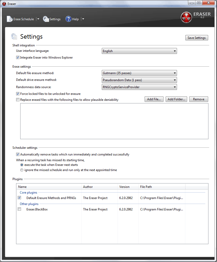Expand the Help dropdown arrow
This screenshot has height=262, width=217.
point(83,19)
